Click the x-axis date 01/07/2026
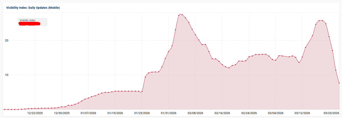342x118 pixels. pyautogui.click(x=88, y=113)
